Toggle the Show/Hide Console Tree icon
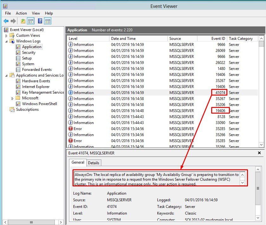The width and height of the screenshot is (266, 225). pyautogui.click(x=31, y=21)
